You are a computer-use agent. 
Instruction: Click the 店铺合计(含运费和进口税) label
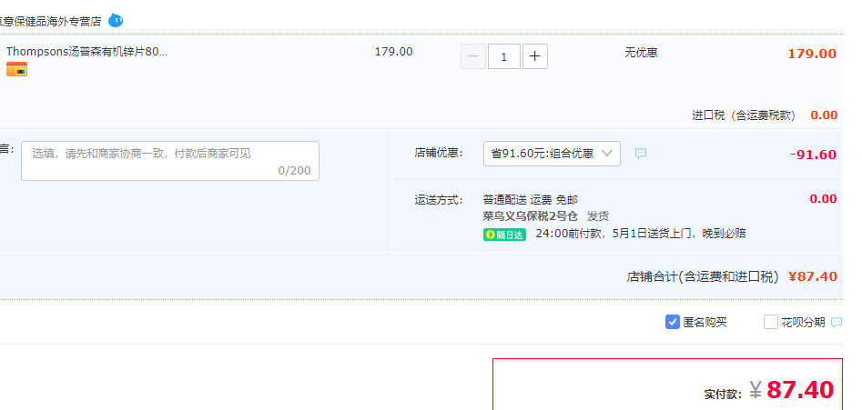pos(703,276)
